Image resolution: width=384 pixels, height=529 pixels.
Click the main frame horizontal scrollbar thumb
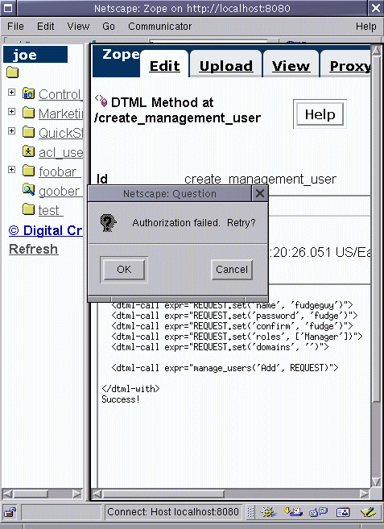(x=163, y=494)
